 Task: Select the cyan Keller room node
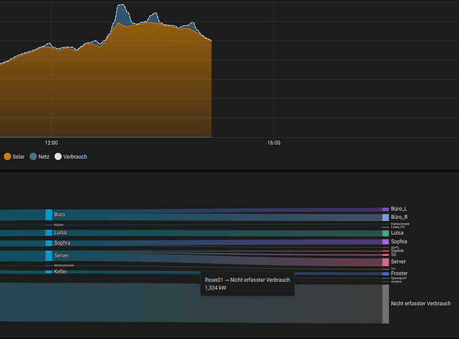(49, 272)
